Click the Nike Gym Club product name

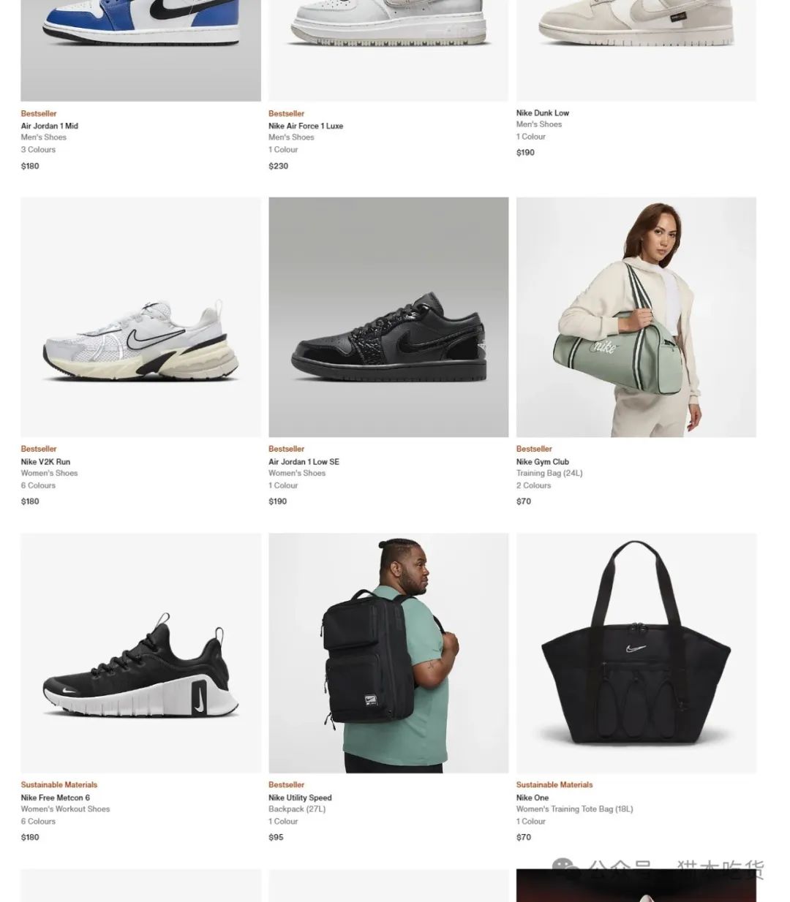click(543, 461)
